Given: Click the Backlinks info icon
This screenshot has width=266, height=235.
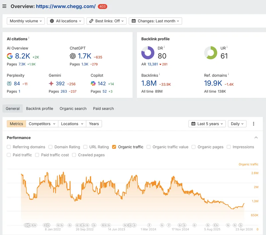Looking at the screenshot, I should tap(159, 74).
